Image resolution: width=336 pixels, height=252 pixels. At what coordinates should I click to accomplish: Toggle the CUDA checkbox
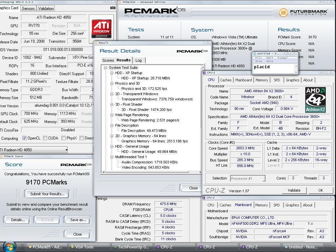45,138
